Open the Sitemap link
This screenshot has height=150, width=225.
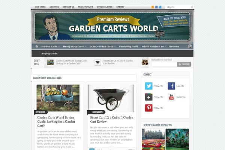[x=120, y=7]
